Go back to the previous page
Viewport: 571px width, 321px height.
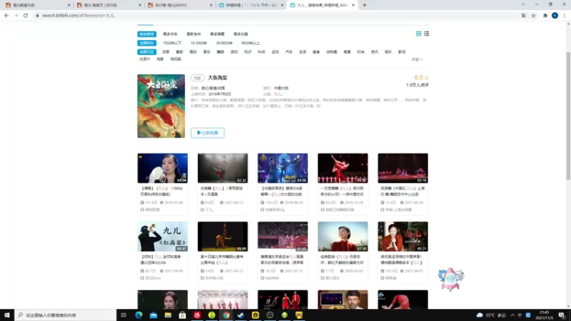(x=6, y=15)
